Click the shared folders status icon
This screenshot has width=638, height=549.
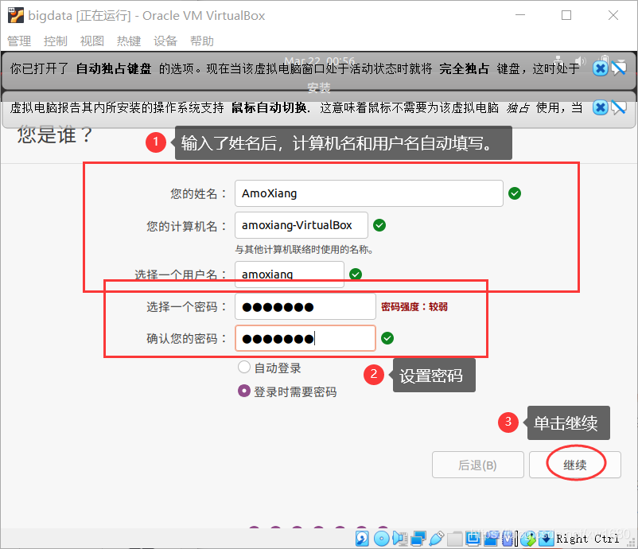click(455, 539)
